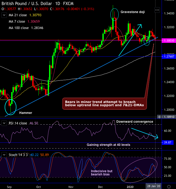Click the Nov label on time axis
Viewport: 176px width, 189px height.
click(71, 187)
